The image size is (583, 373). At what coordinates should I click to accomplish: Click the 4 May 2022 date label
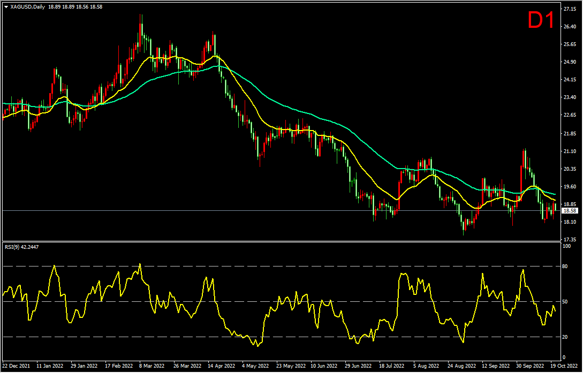point(255,366)
